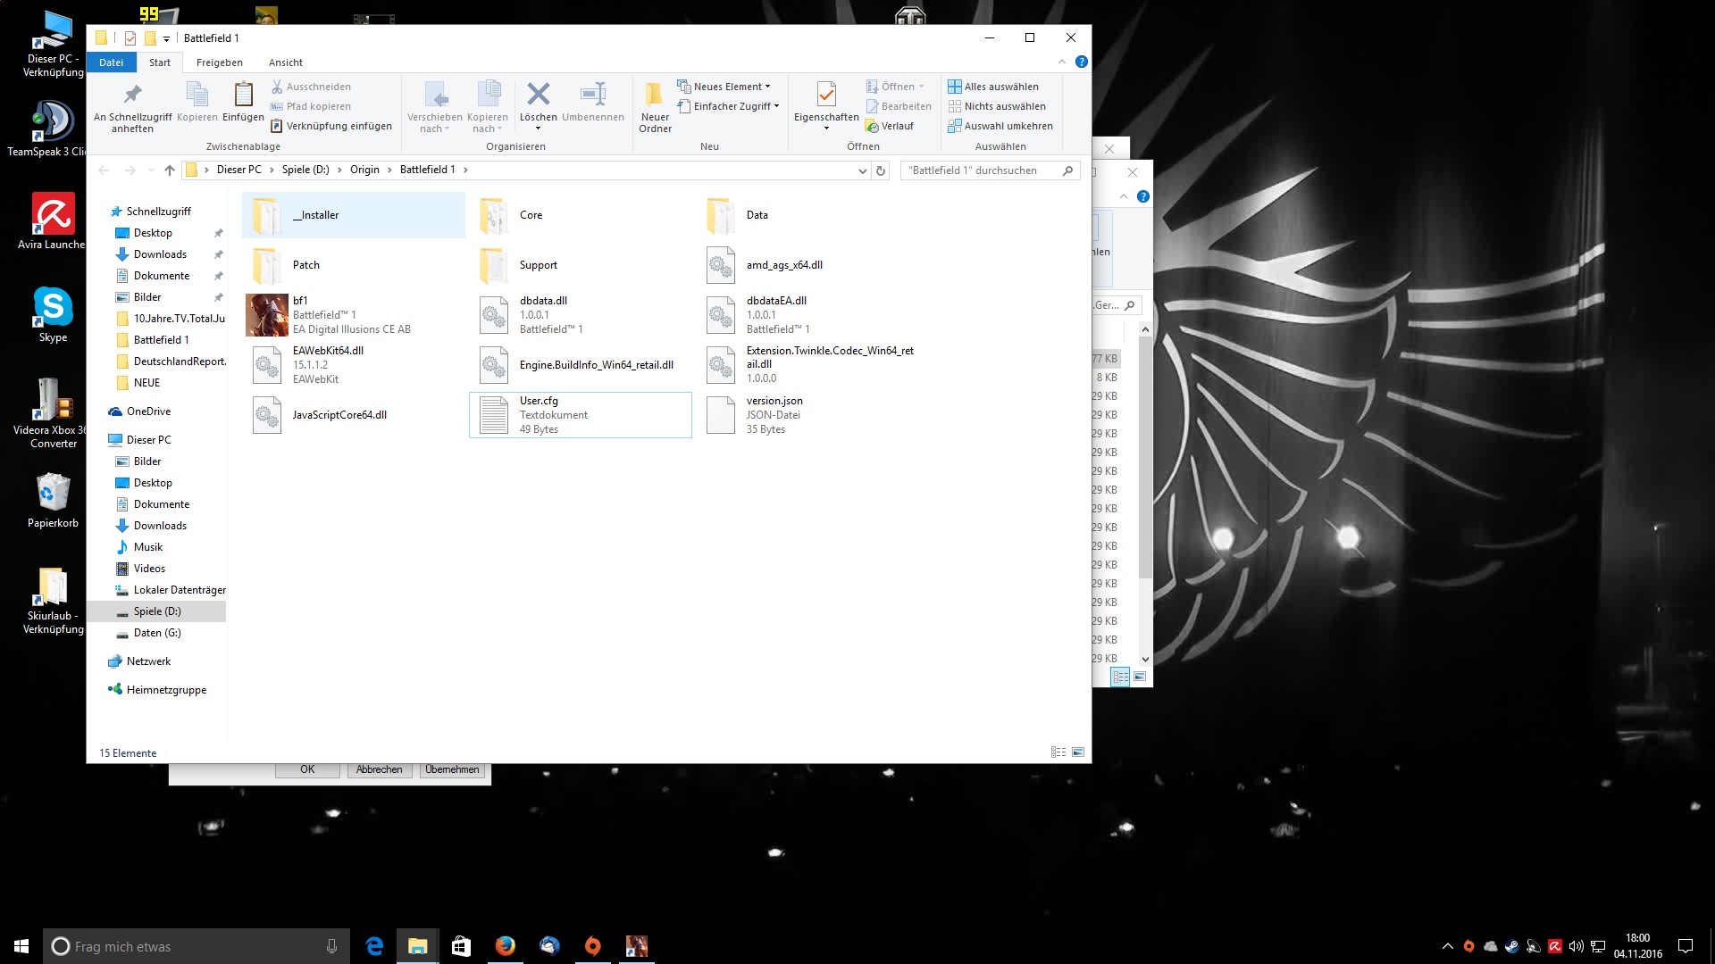
Task: Click An Schnellzugriff anheften pin icon
Action: point(132,95)
